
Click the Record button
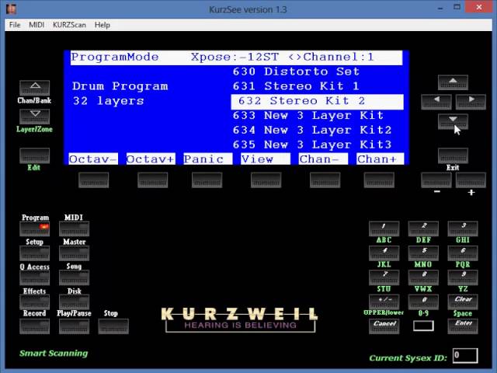[34, 326]
